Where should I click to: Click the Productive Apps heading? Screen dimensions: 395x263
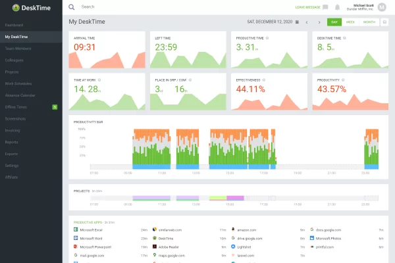click(88, 222)
